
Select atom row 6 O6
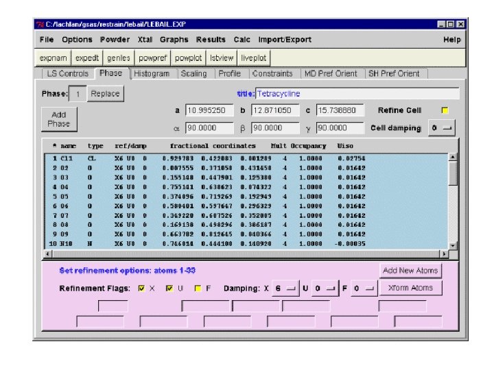pyautogui.click(x=246, y=206)
